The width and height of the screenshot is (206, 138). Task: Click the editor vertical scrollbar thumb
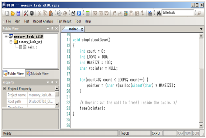[x=201, y=96]
